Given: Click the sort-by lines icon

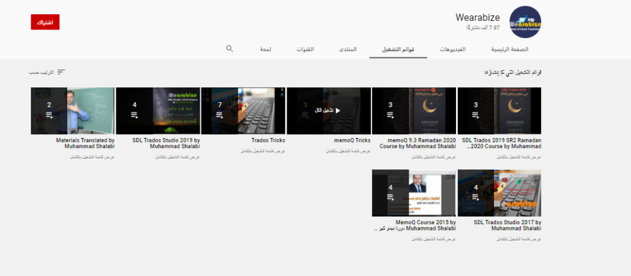Looking at the screenshot, I should pos(61,72).
